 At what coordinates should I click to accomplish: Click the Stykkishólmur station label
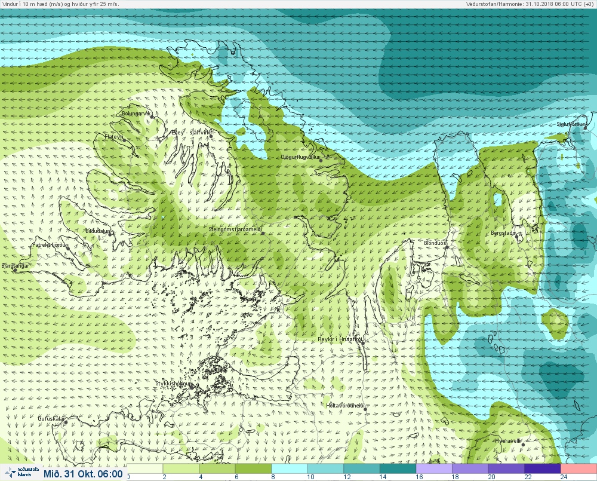(x=173, y=384)
